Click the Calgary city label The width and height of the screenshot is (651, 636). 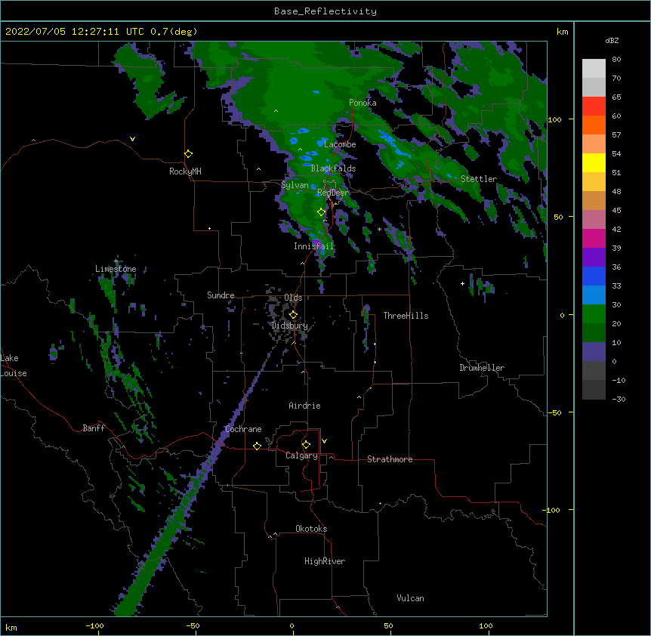[x=301, y=455]
